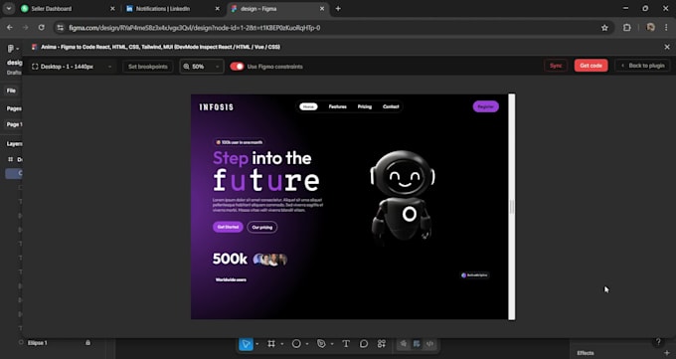This screenshot has width=676, height=359.
Task: Add an effect with plus icon
Action: coord(667,353)
